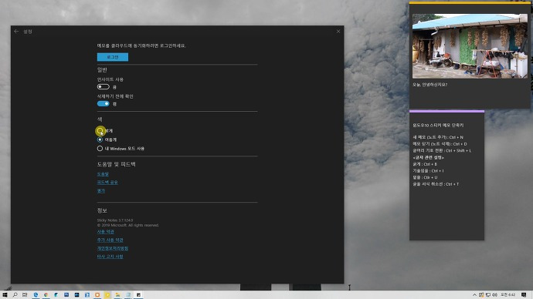Open the 타사 고지 사항 link
The width and height of the screenshot is (533, 299).
(110, 257)
